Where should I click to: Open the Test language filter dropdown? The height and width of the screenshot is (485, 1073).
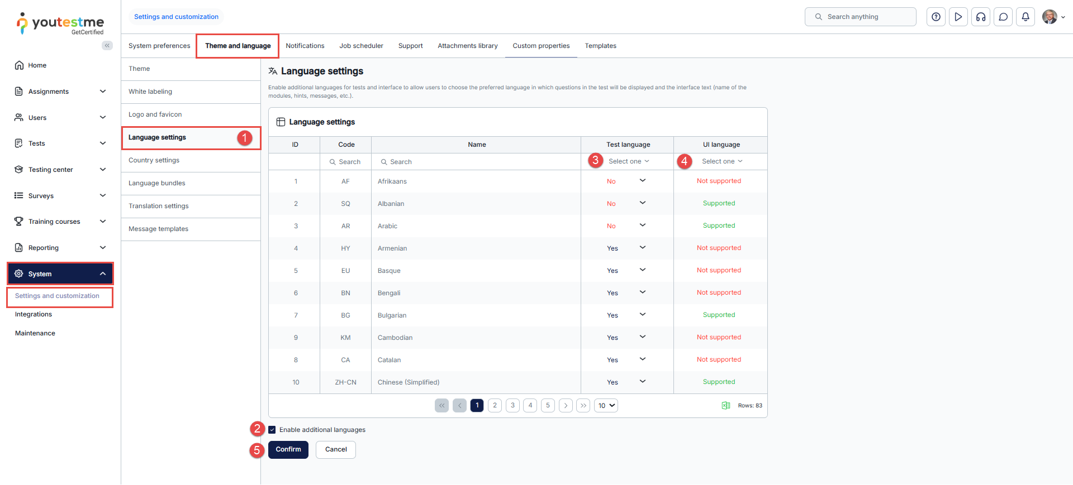[629, 161]
